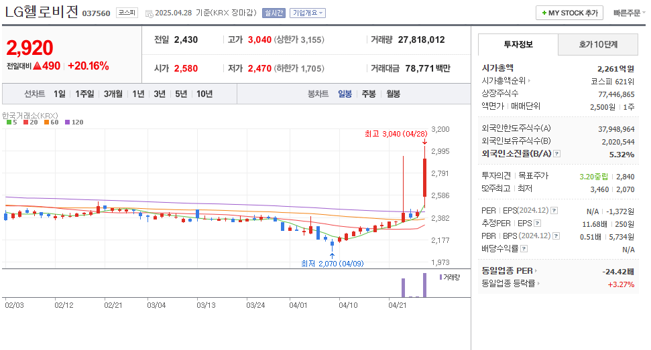Viewport: 651px width, 350px height.
Task: Select the 월봉 candle chart
Action: [393, 94]
